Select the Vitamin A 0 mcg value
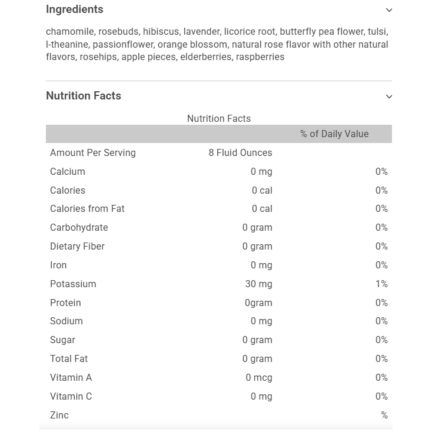Screen dimensions: 432x432 [259, 378]
